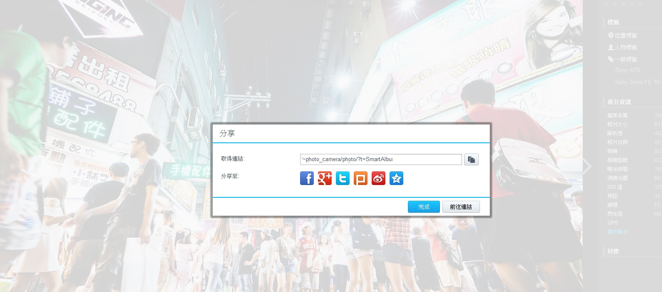Click the 取得連結 label

233,159
